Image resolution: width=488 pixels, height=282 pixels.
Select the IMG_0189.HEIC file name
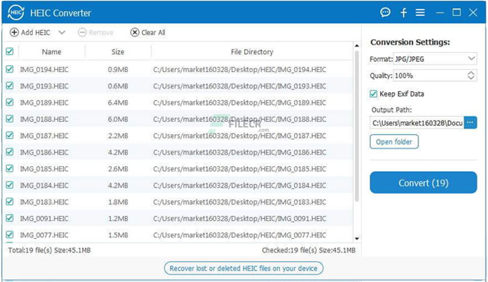(44, 103)
